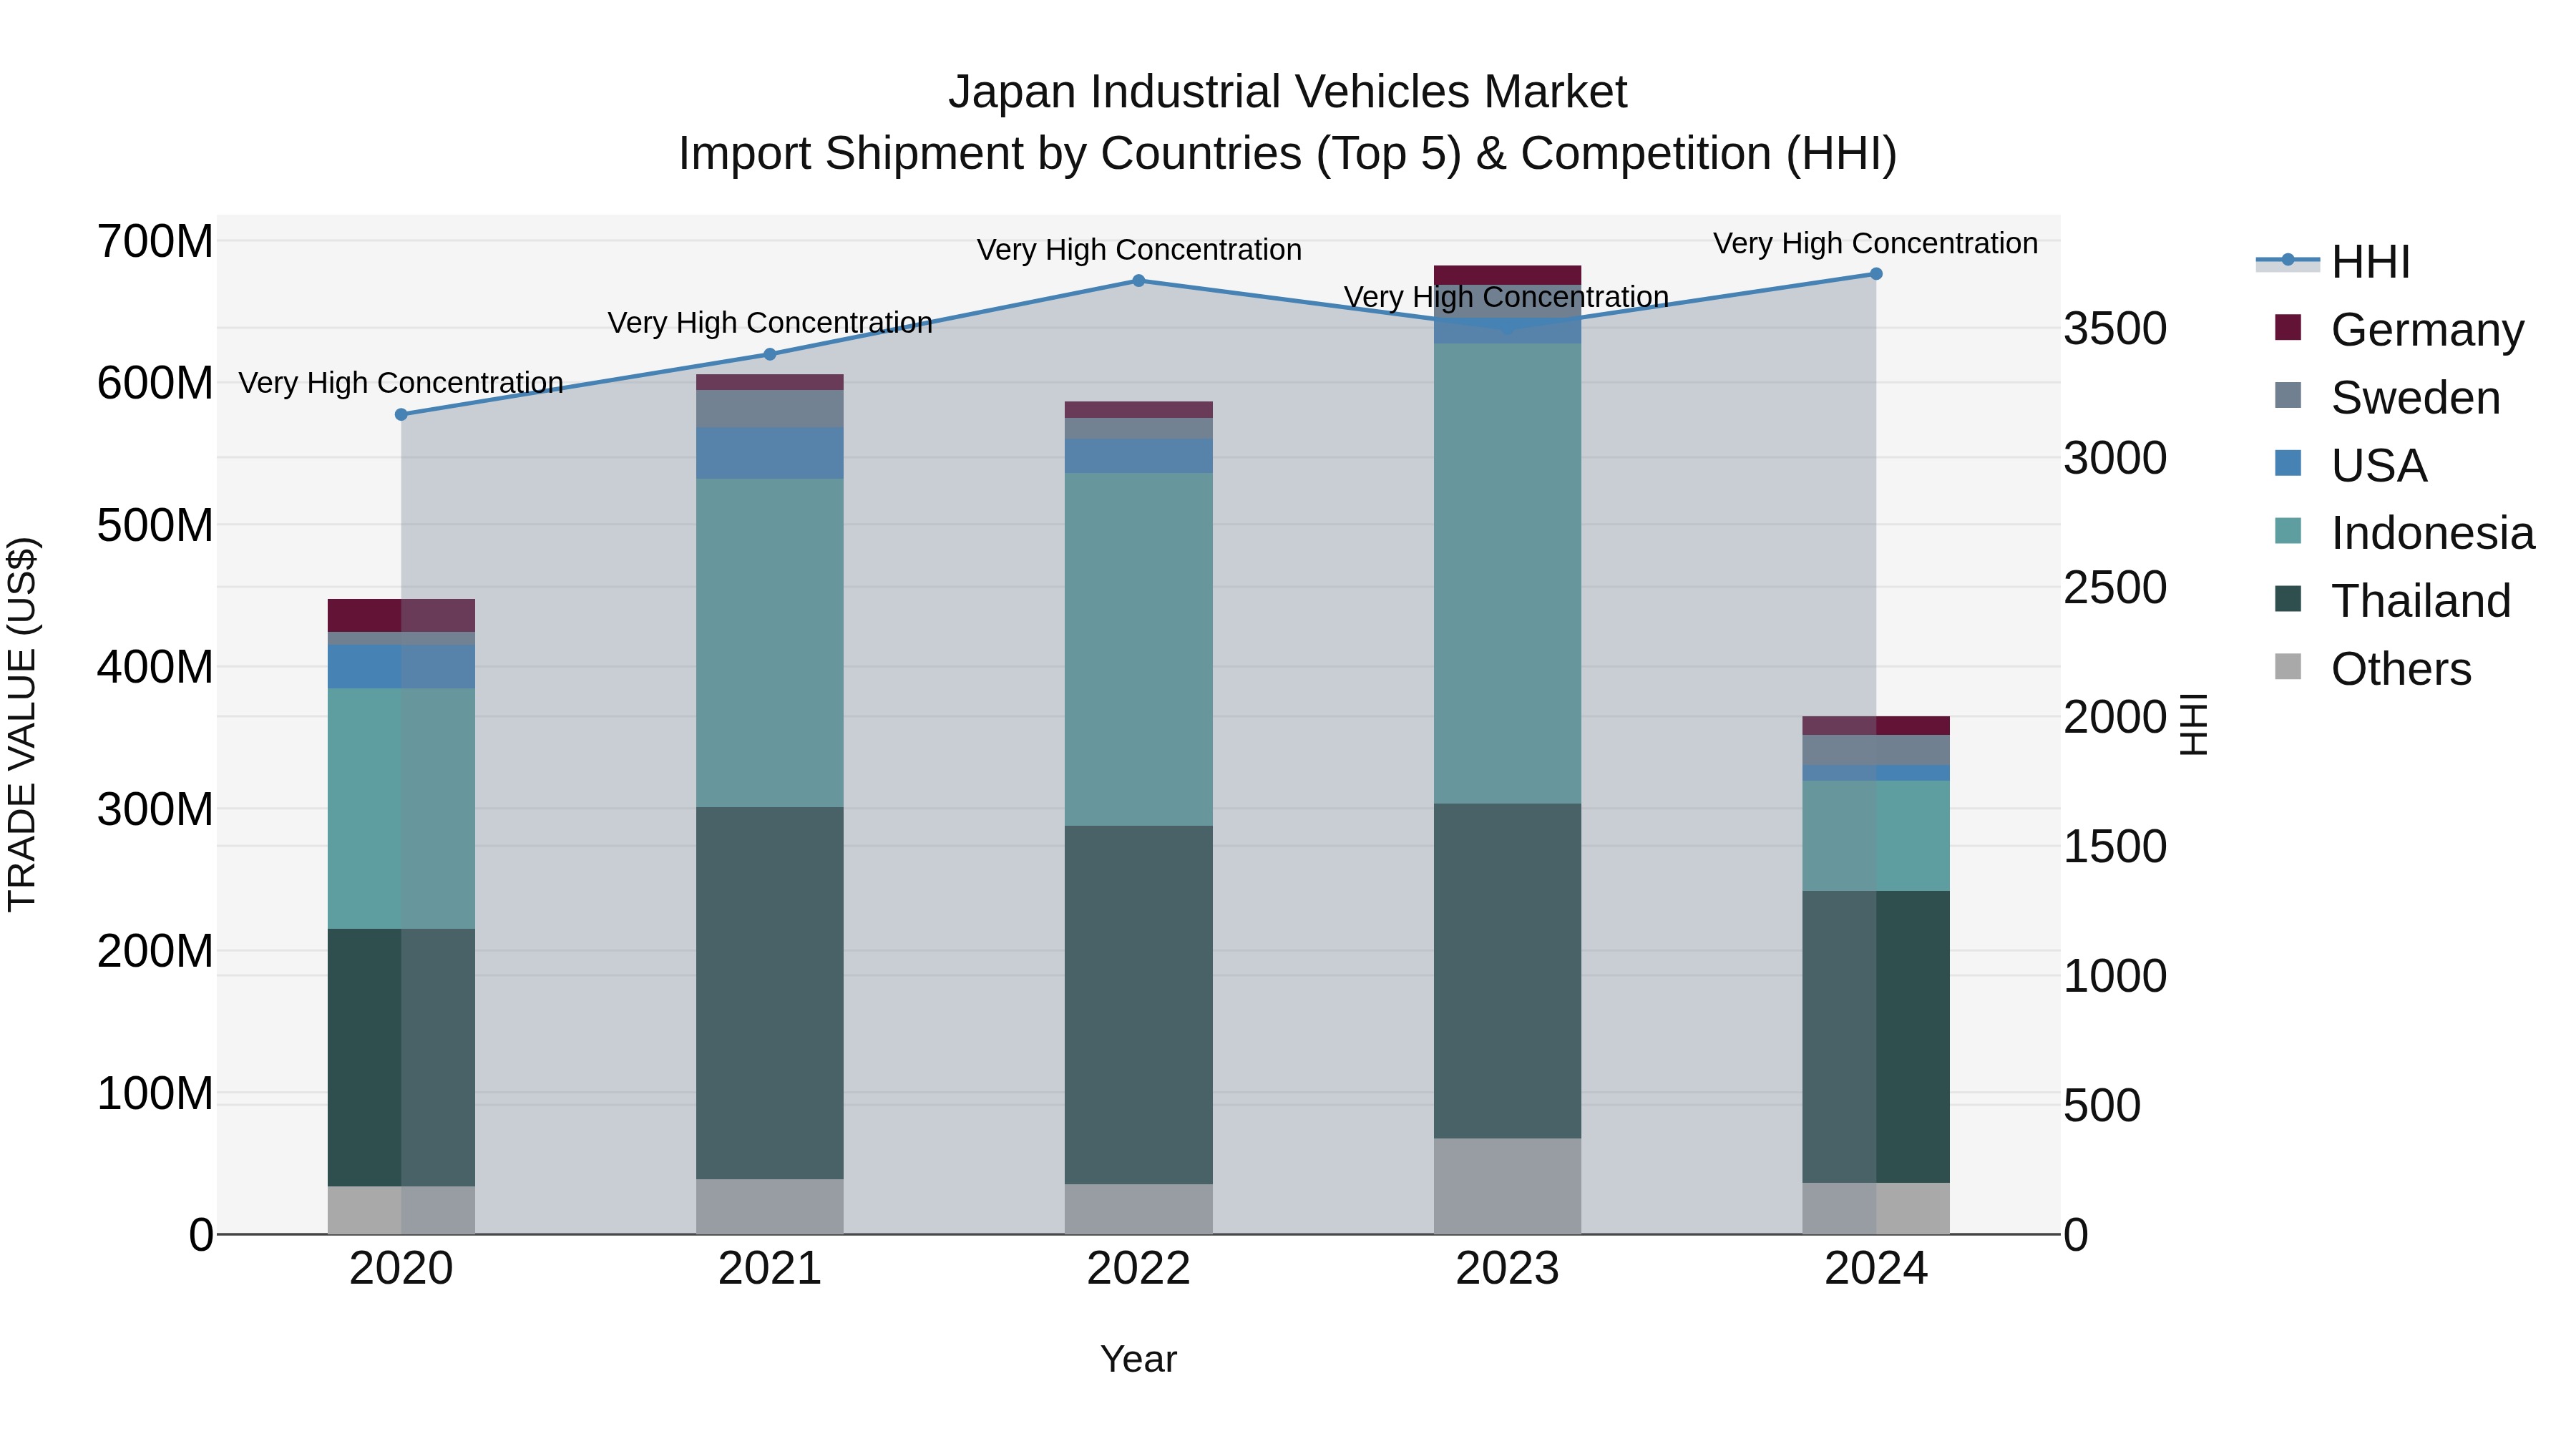
Task: Click the USA legend color swatch
Action: click(x=2288, y=464)
